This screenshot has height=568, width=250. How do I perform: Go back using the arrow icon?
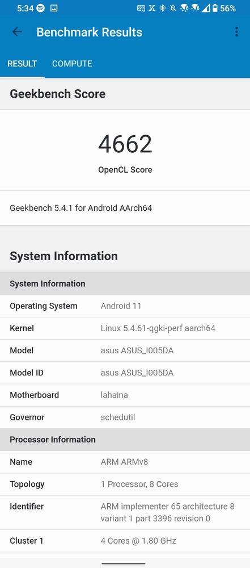click(x=17, y=32)
